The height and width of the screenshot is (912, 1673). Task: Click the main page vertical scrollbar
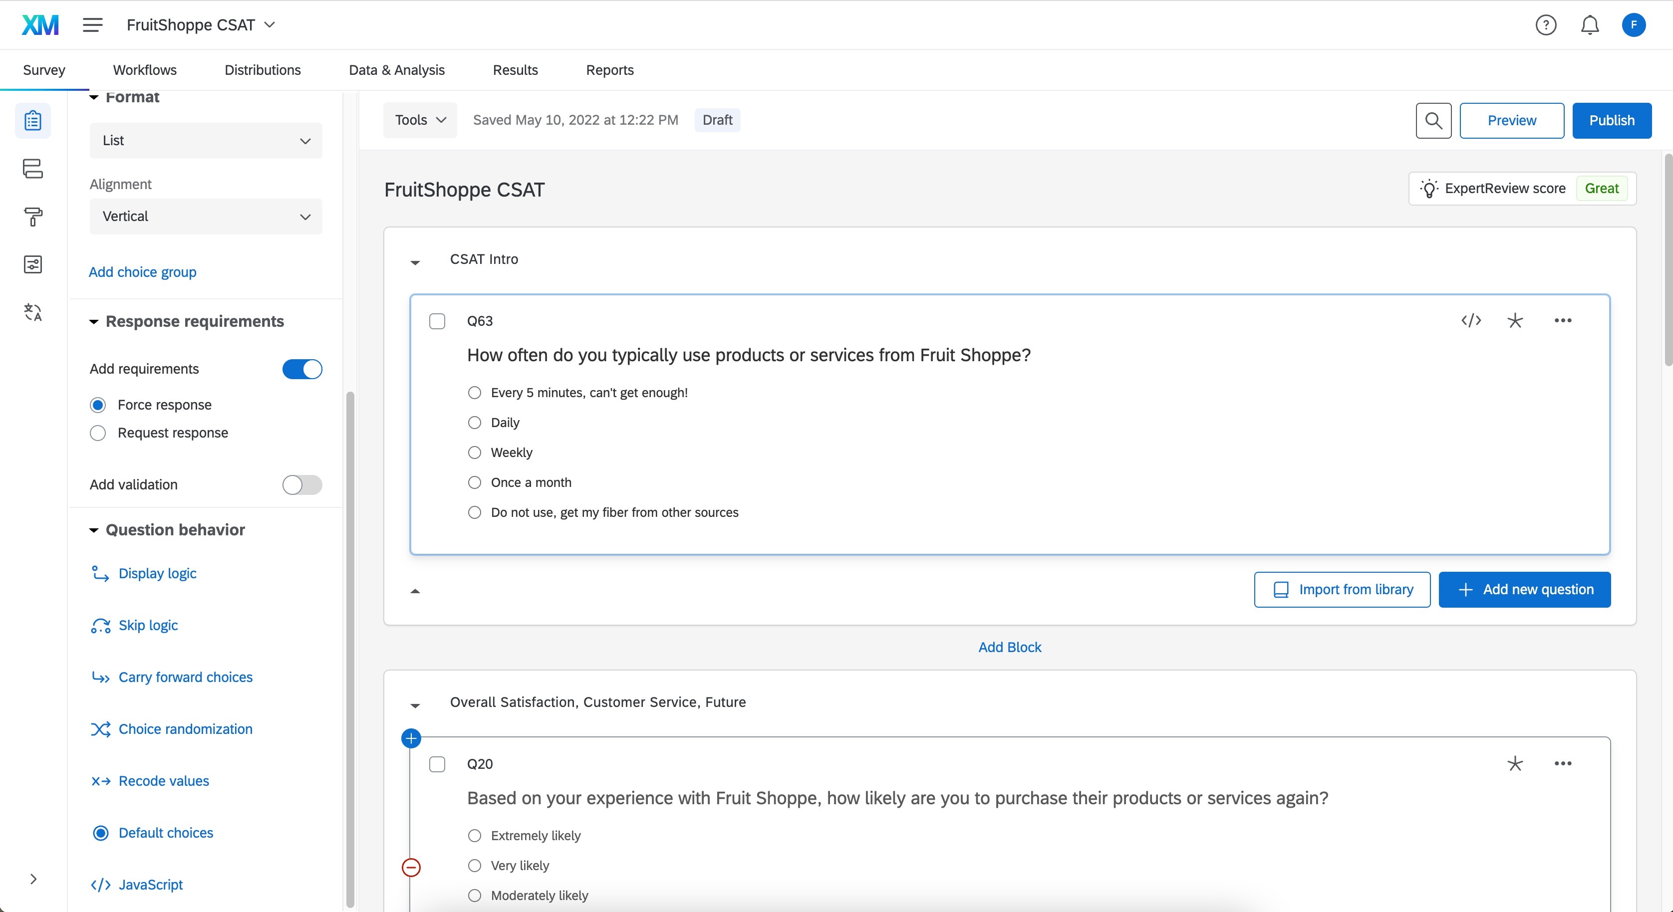[1668, 259]
